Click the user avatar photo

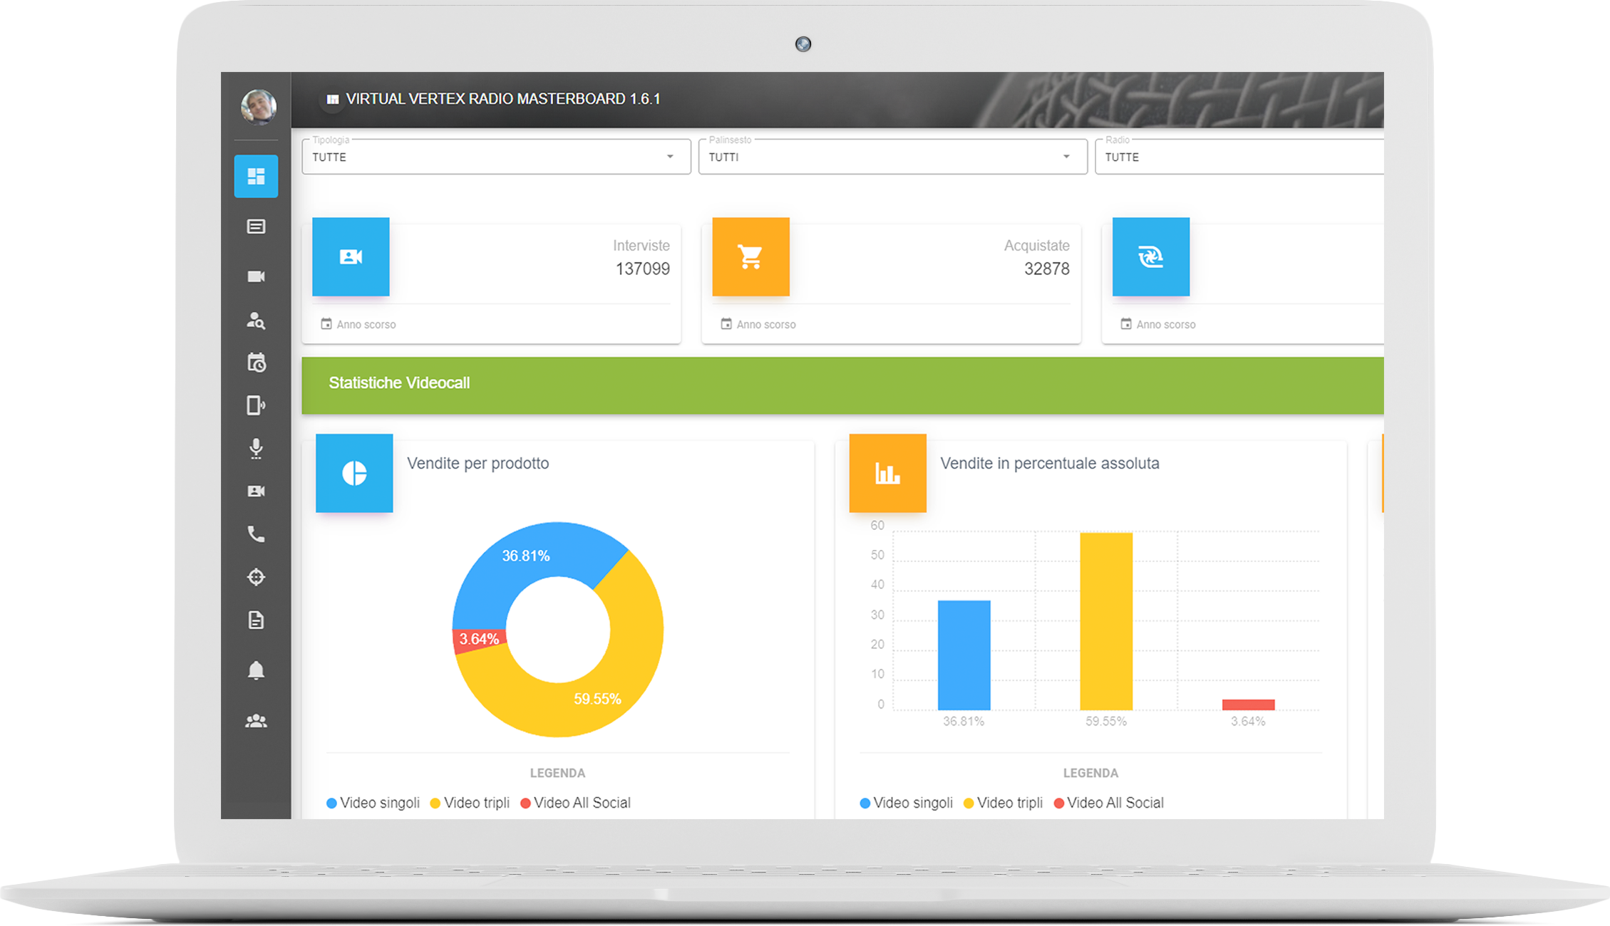258,107
